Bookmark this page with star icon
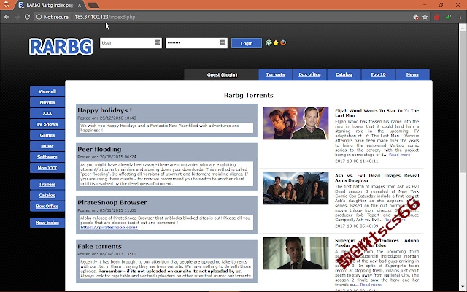 (425, 17)
